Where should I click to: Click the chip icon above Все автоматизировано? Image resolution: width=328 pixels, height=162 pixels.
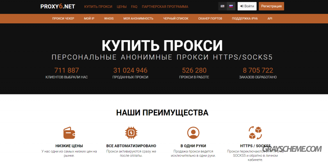pos(131,133)
